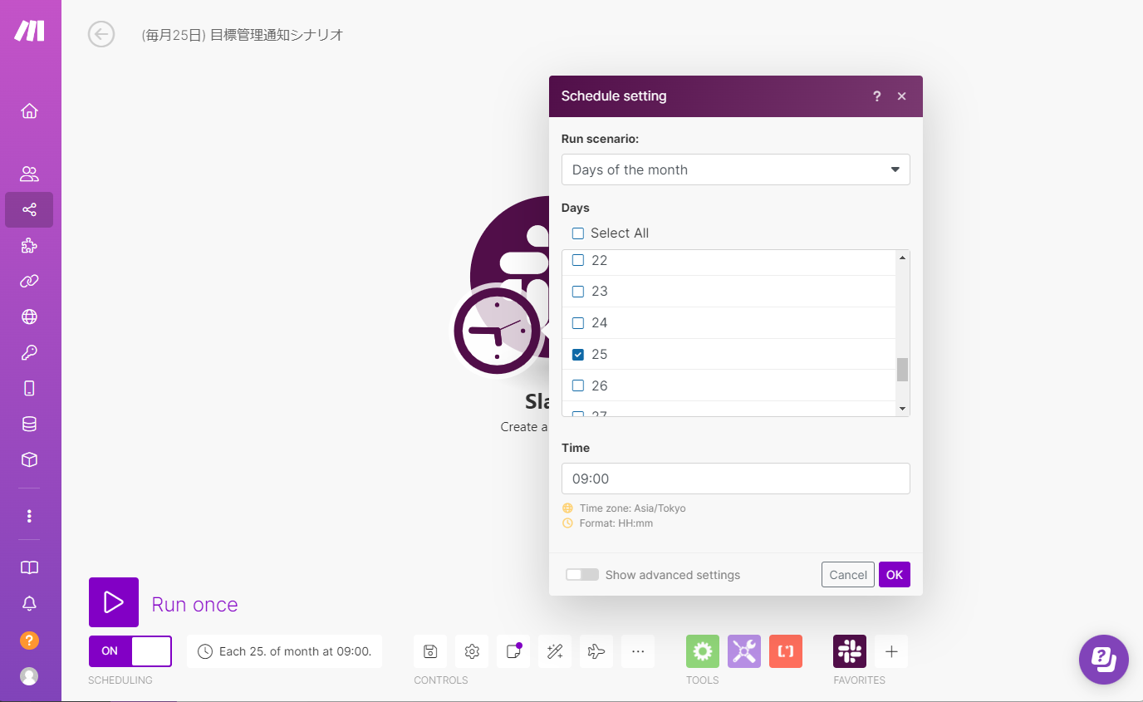
Task: Open the More three-dots sidebar menu
Action: [29, 516]
